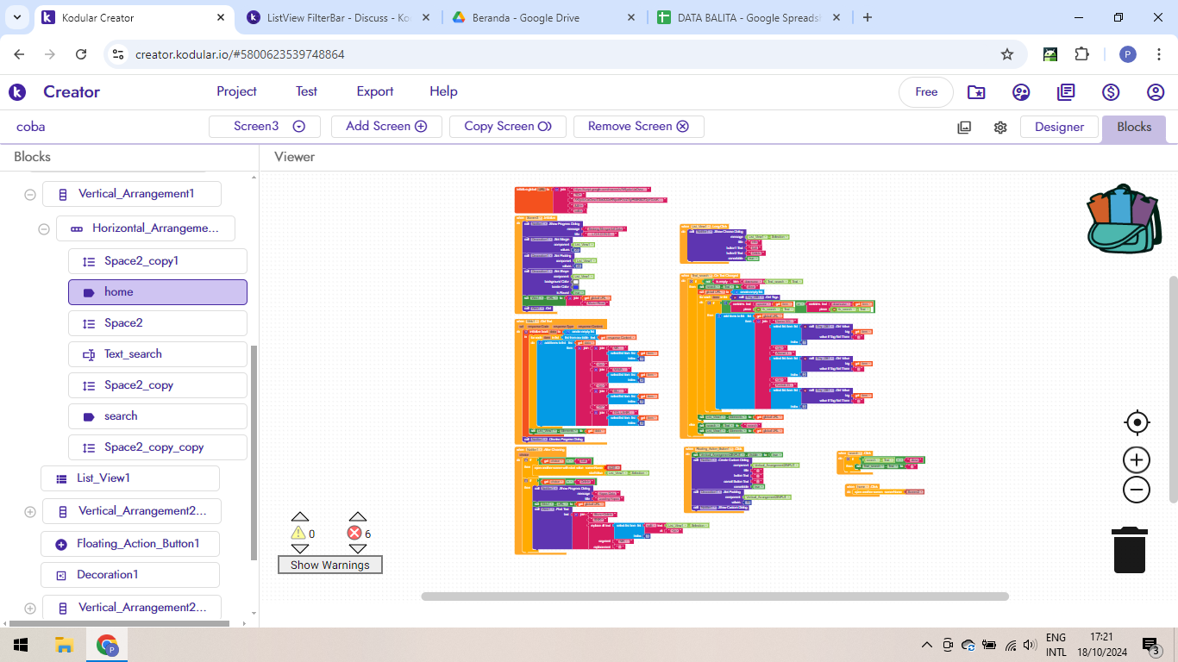Zoom out with the minus icon
Screen dimensions: 1178x662
point(1137,489)
